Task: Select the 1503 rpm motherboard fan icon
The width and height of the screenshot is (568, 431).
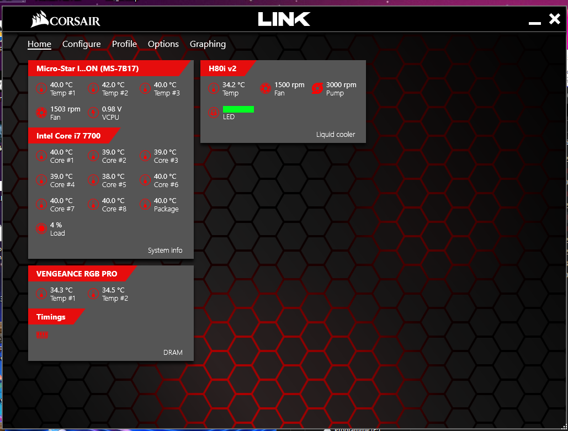Action: click(x=41, y=113)
